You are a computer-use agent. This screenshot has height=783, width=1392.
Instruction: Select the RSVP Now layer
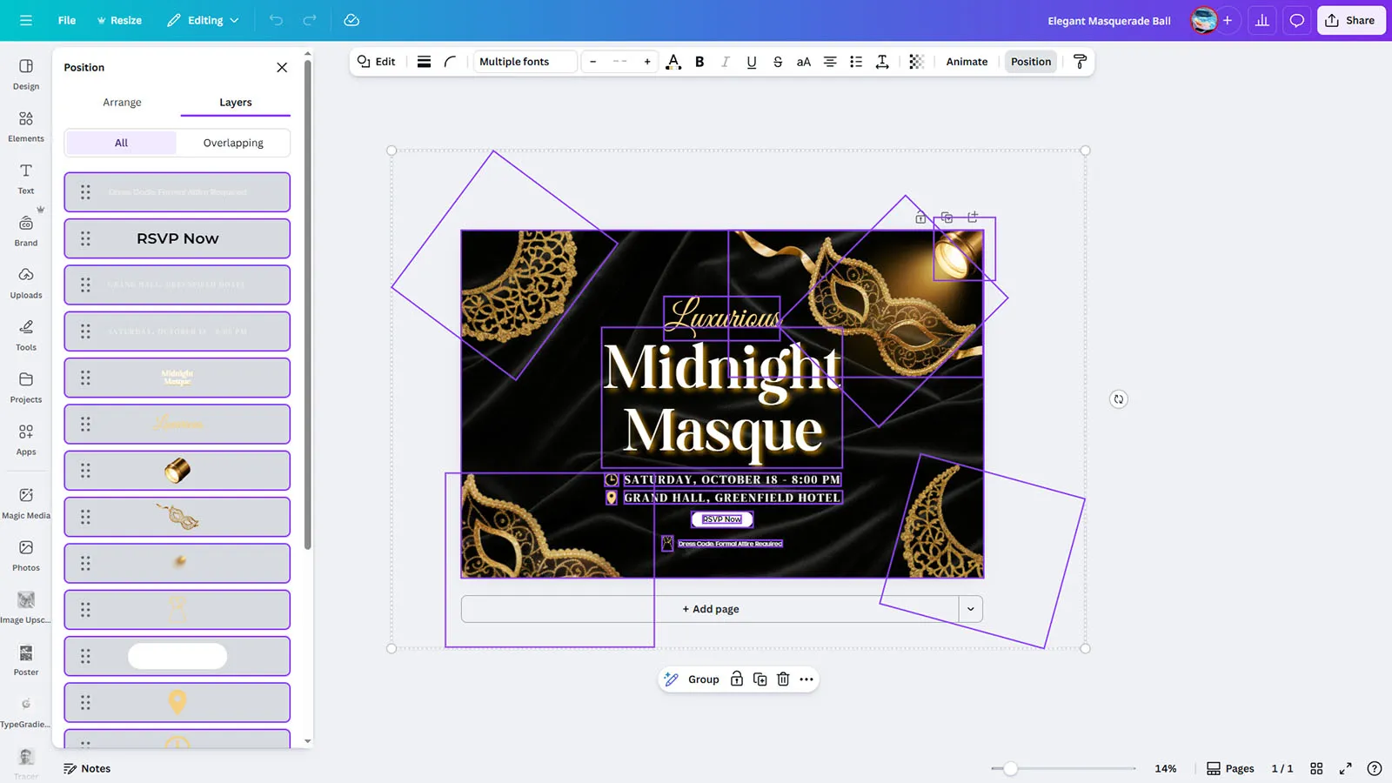(x=177, y=238)
